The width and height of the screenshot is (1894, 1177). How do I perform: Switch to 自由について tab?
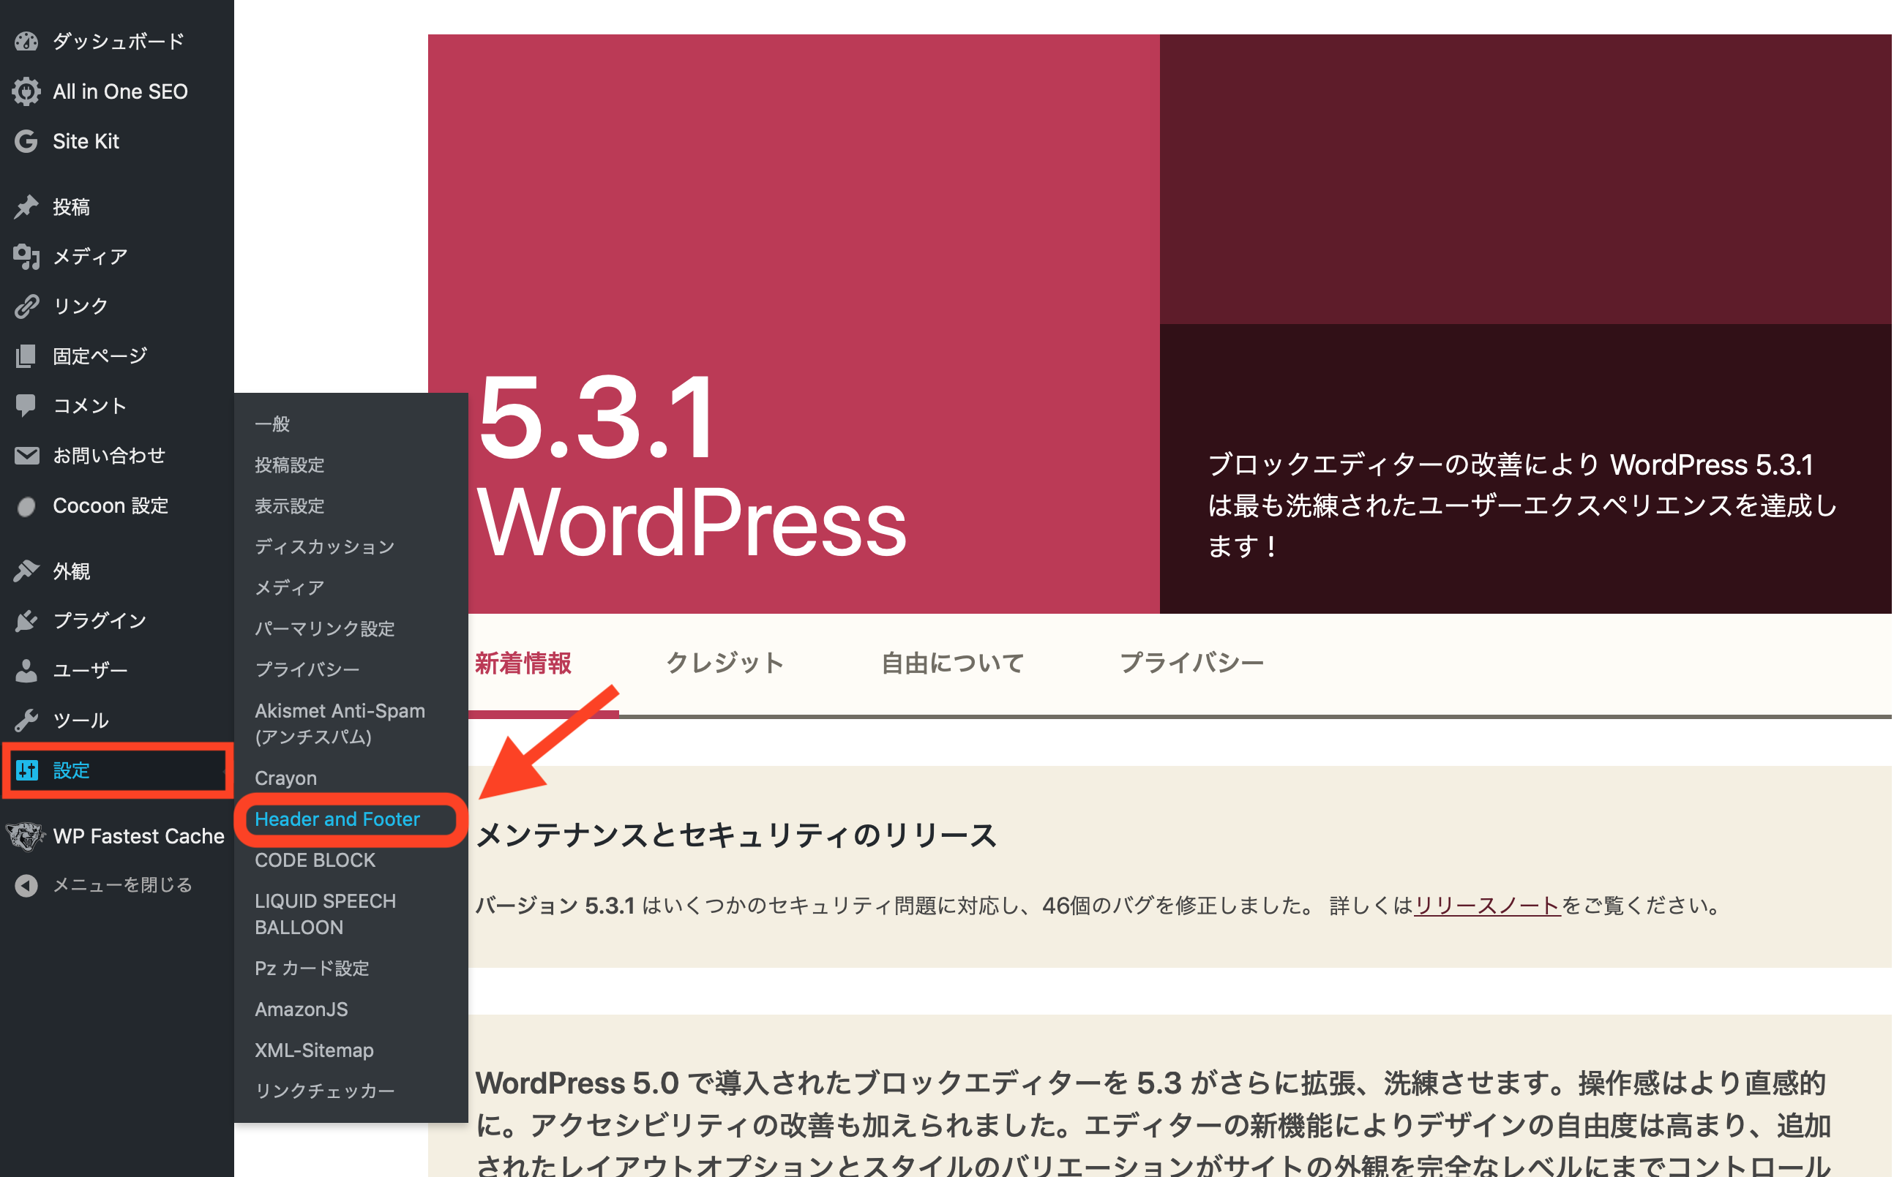pyautogui.click(x=952, y=663)
